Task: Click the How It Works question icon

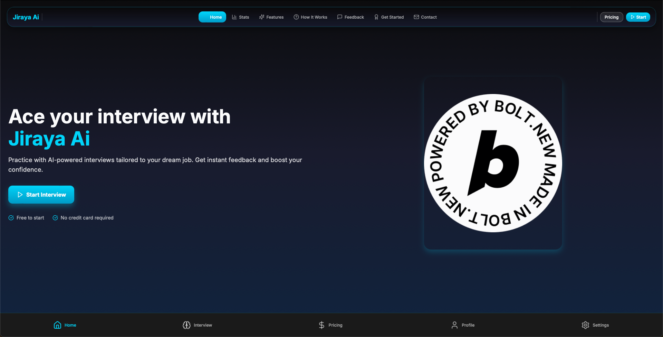Action: (x=296, y=17)
